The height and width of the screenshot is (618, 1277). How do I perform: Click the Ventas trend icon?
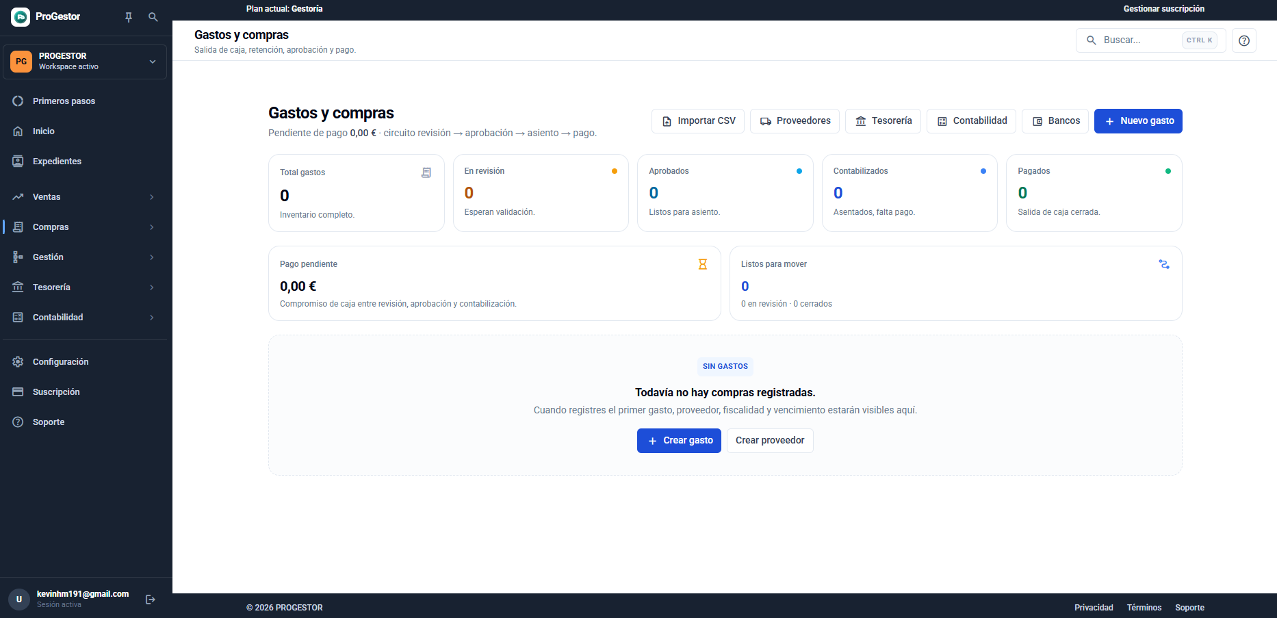click(18, 197)
